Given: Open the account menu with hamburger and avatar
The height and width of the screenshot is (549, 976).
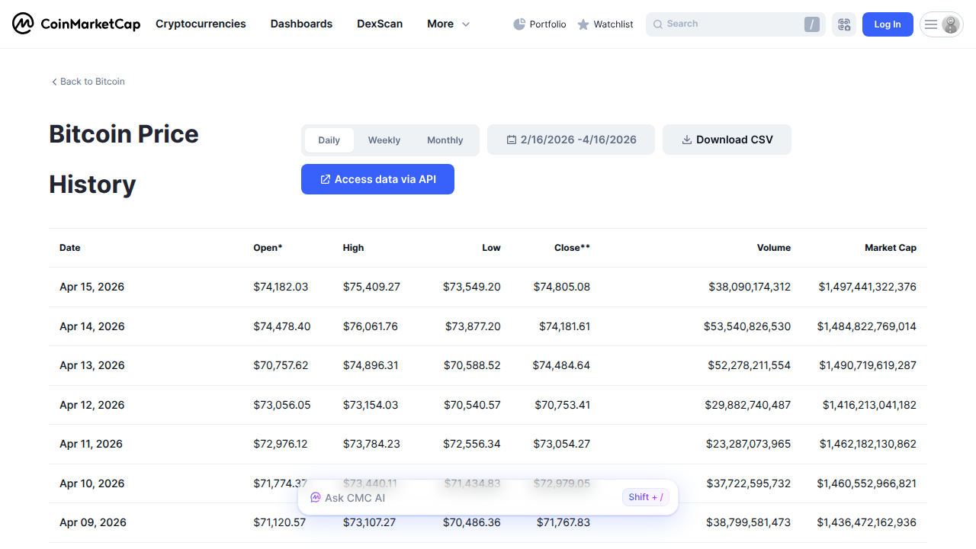Looking at the screenshot, I should (941, 24).
